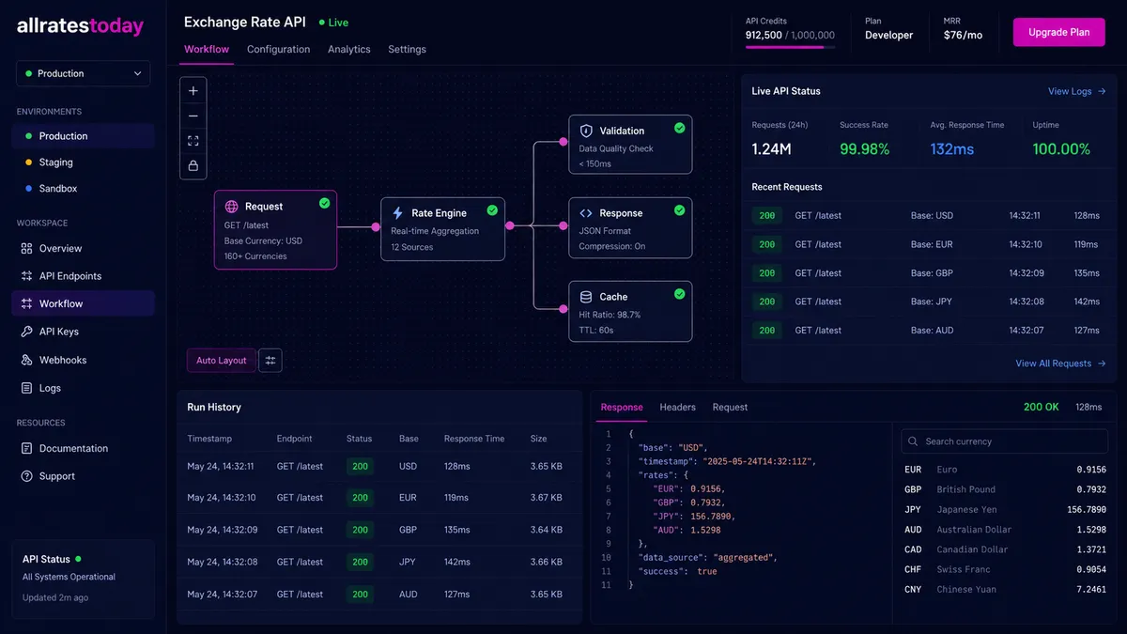Click the Webhooks icon in sidebar

[x=26, y=360]
